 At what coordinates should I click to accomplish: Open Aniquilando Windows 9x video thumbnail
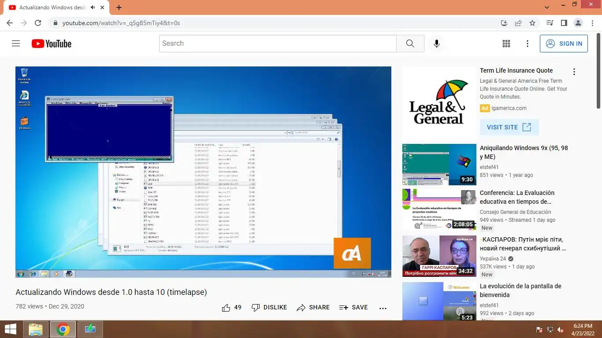(x=439, y=165)
